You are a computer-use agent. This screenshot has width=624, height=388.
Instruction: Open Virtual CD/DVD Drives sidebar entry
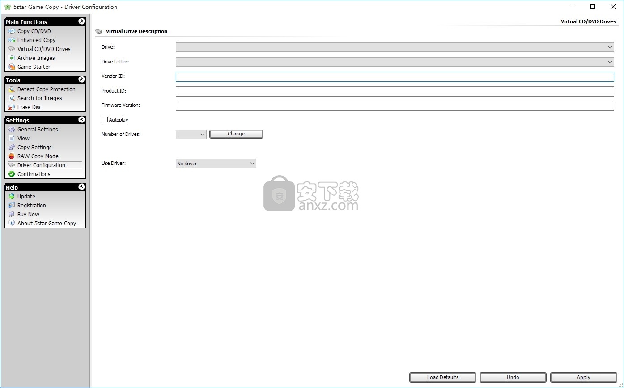(44, 49)
